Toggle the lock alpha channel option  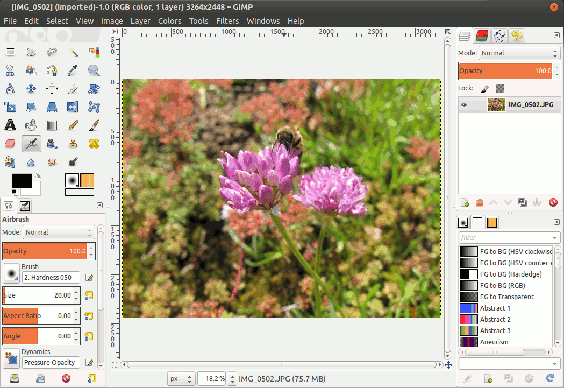(x=500, y=88)
